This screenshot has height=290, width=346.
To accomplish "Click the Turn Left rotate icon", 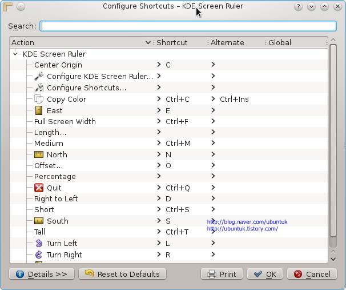I will [39, 243].
